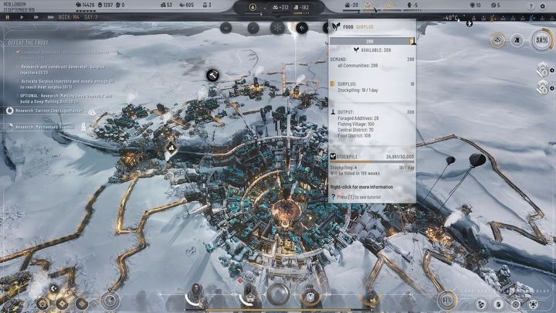The image size is (556, 313).
Task: Click the 38% circular gauge top right
Action: coord(542,40)
